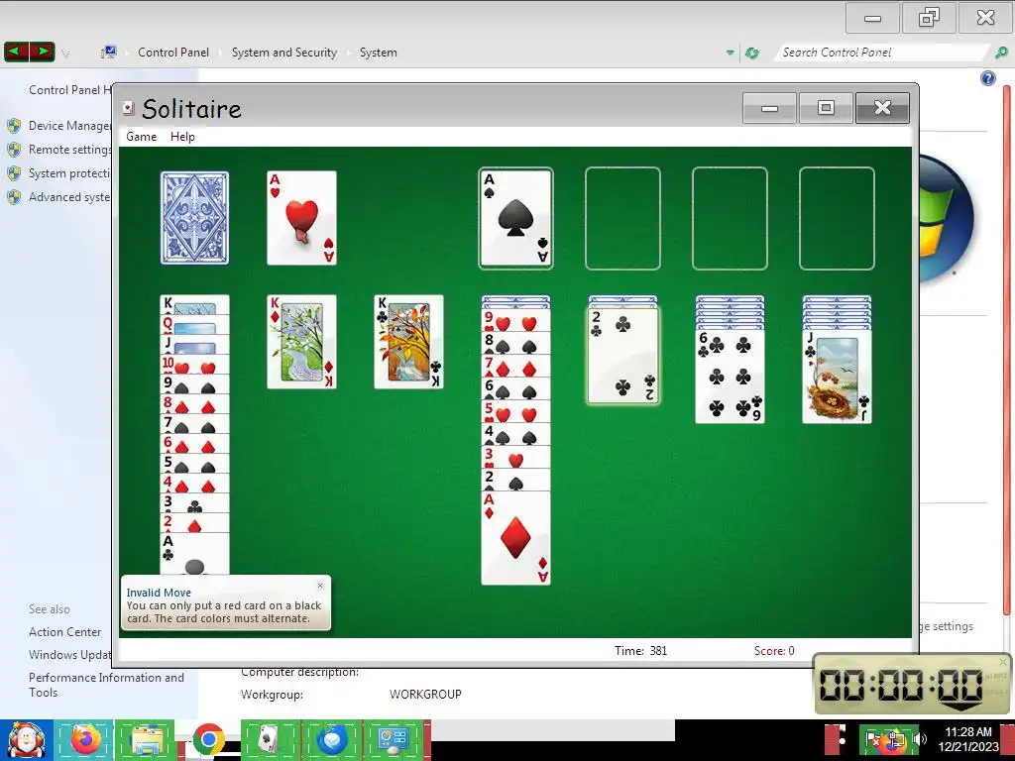This screenshot has height=761, width=1015.
Task: Open Advanced system settings link
Action: [70, 197]
